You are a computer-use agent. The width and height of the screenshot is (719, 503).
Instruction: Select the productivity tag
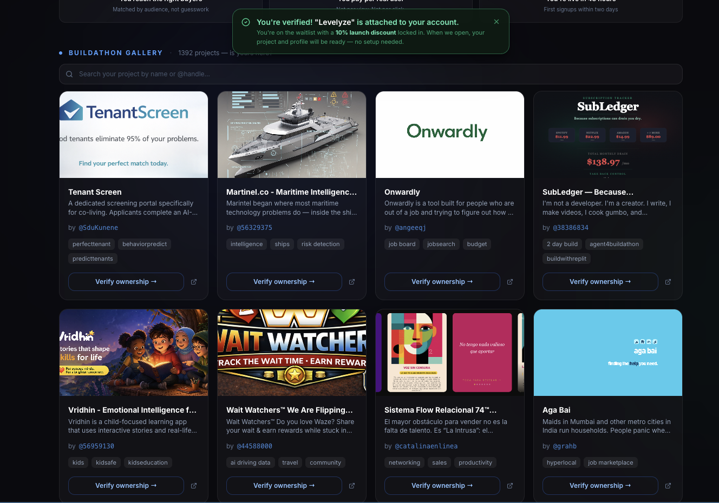(x=475, y=462)
